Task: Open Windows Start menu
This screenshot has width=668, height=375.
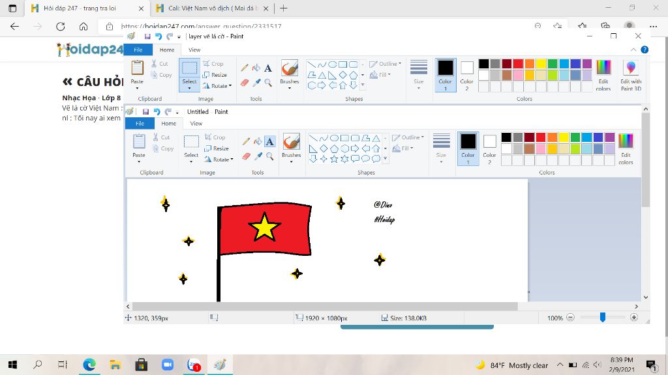Action: click(x=13, y=365)
